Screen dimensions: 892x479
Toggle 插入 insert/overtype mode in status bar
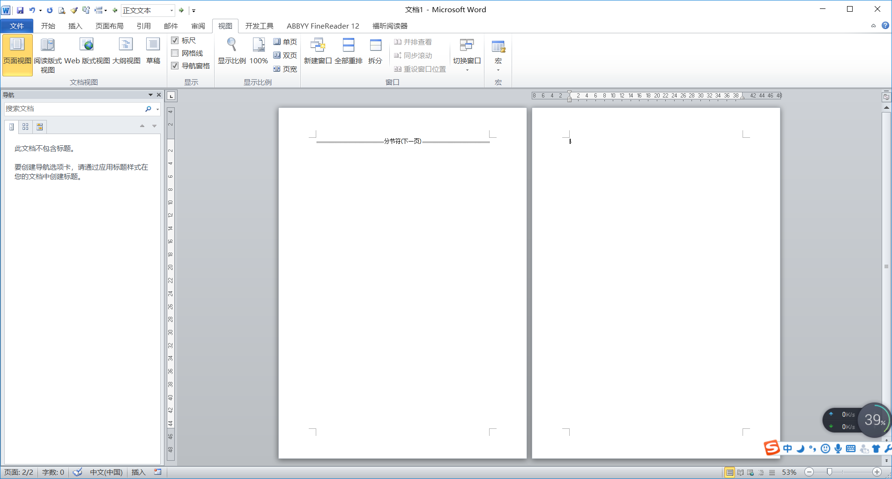[x=138, y=472]
